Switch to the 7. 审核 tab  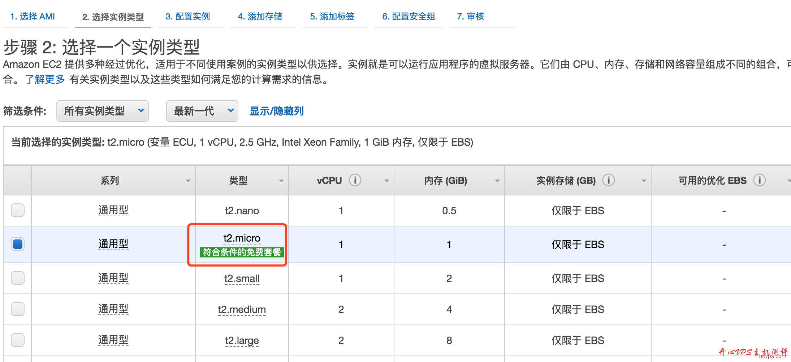470,17
